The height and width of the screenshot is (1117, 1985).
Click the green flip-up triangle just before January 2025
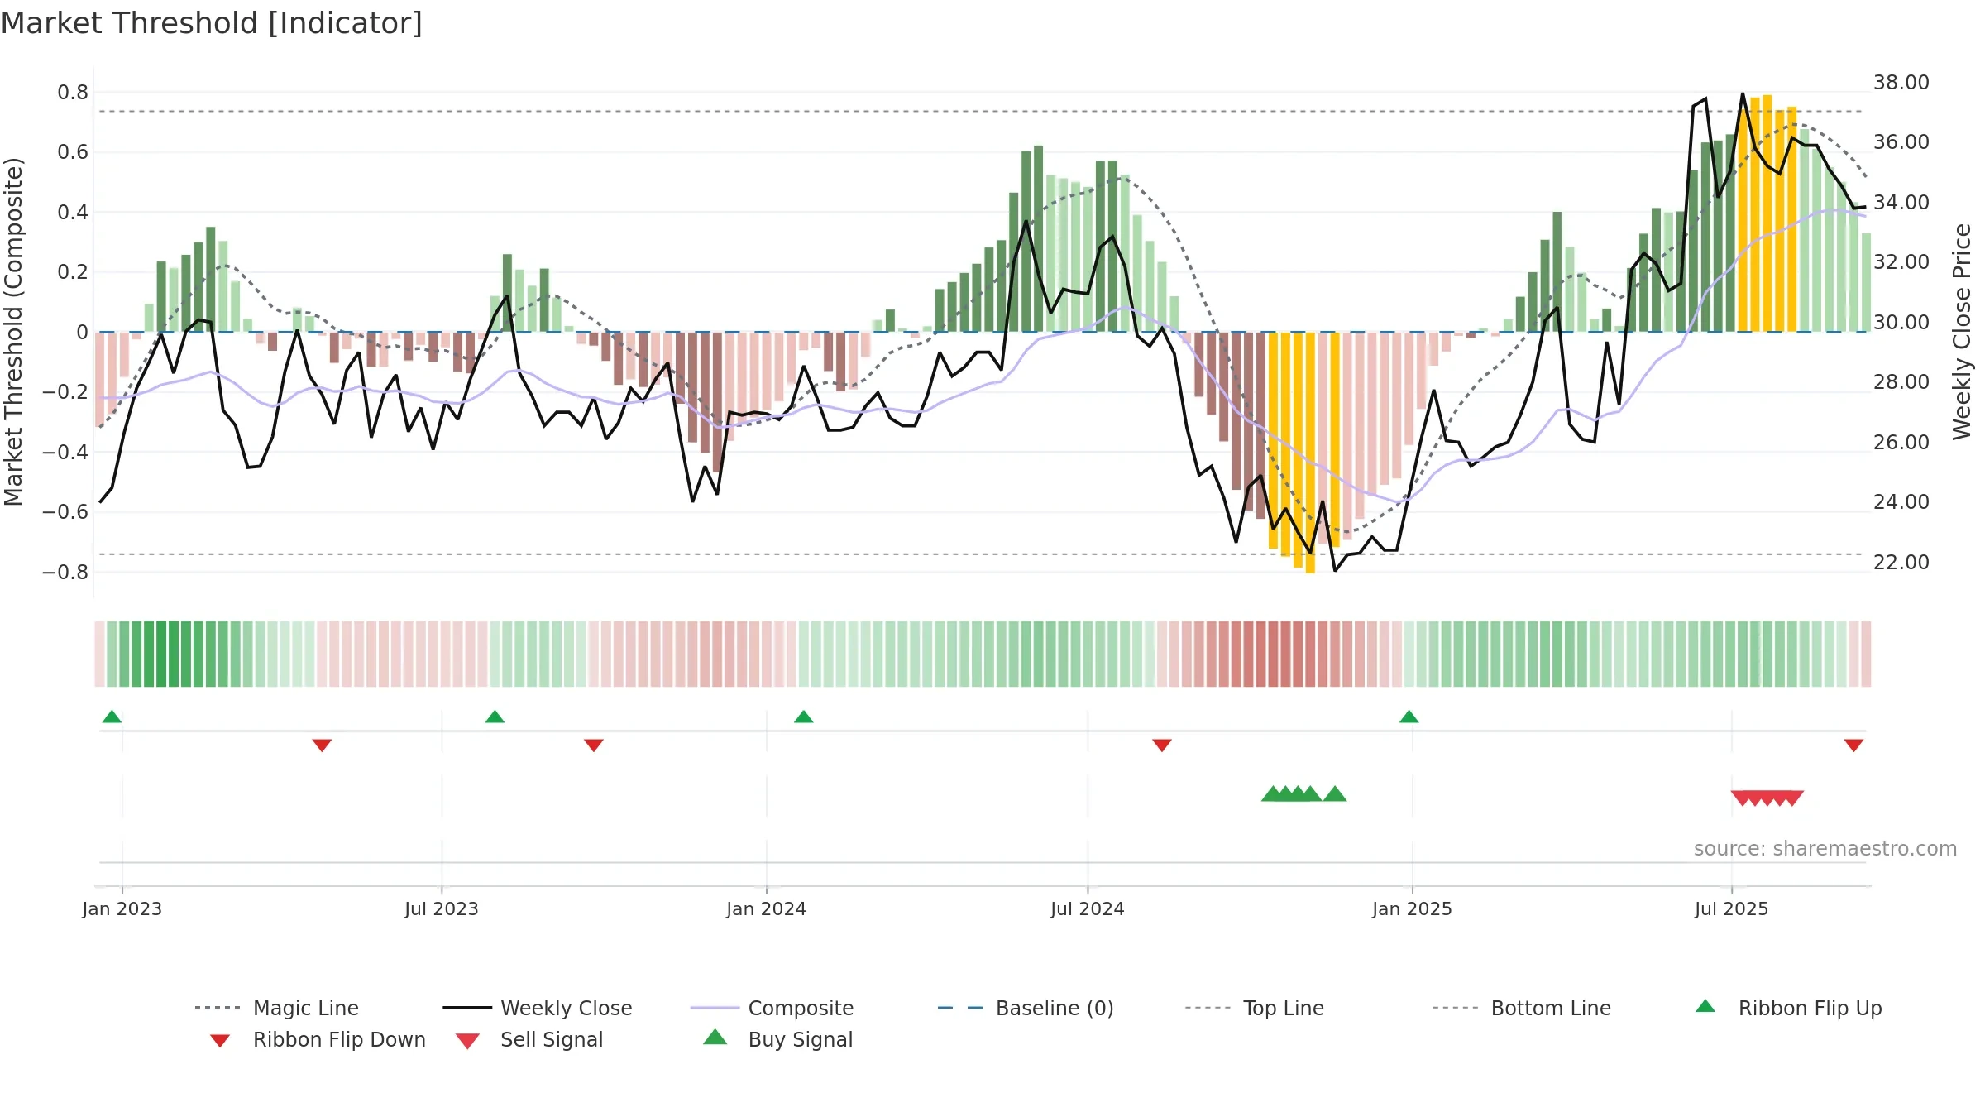[x=1409, y=717]
